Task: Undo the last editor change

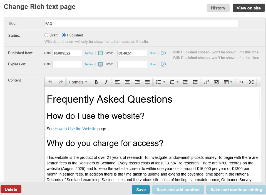Action: 50,82
